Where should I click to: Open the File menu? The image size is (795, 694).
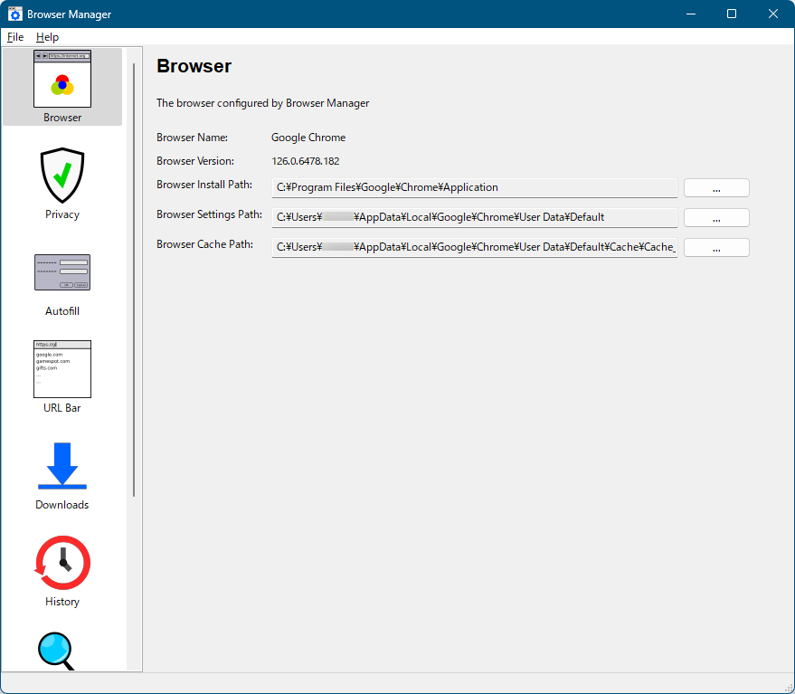click(15, 37)
